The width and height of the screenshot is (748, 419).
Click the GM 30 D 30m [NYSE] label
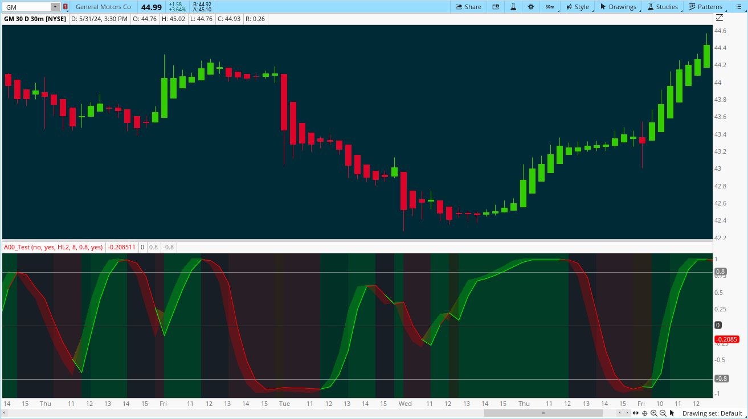click(x=35, y=19)
